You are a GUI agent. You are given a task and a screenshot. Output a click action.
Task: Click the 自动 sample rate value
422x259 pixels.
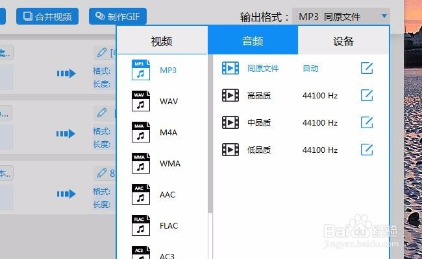point(310,69)
